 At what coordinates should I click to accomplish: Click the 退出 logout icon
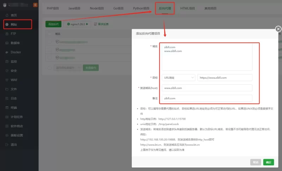[7, 145]
